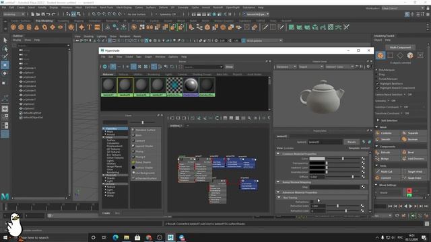The width and height of the screenshot is (431, 242).
Task: Expand the Maya category in Create tree
Action: tap(104, 137)
